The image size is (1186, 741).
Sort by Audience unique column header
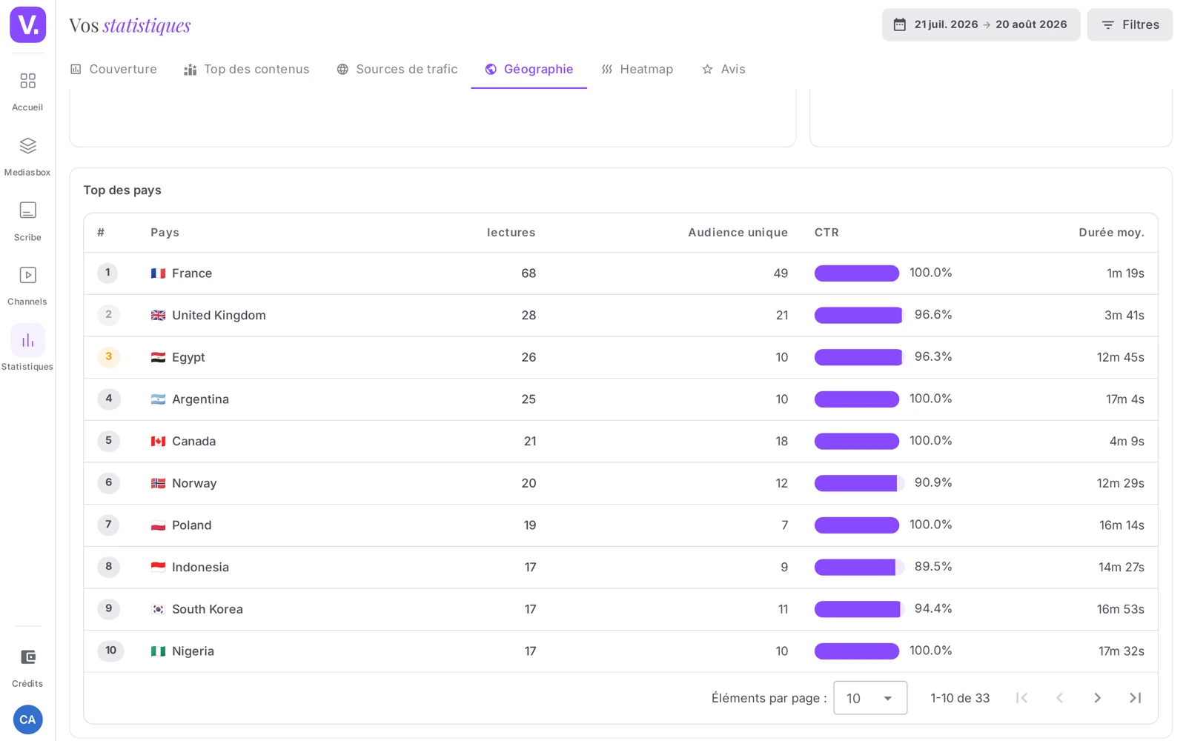[x=738, y=233]
